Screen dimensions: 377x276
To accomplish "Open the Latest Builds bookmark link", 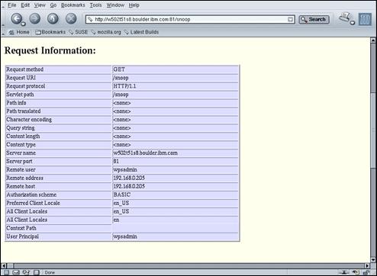I will click(141, 32).
